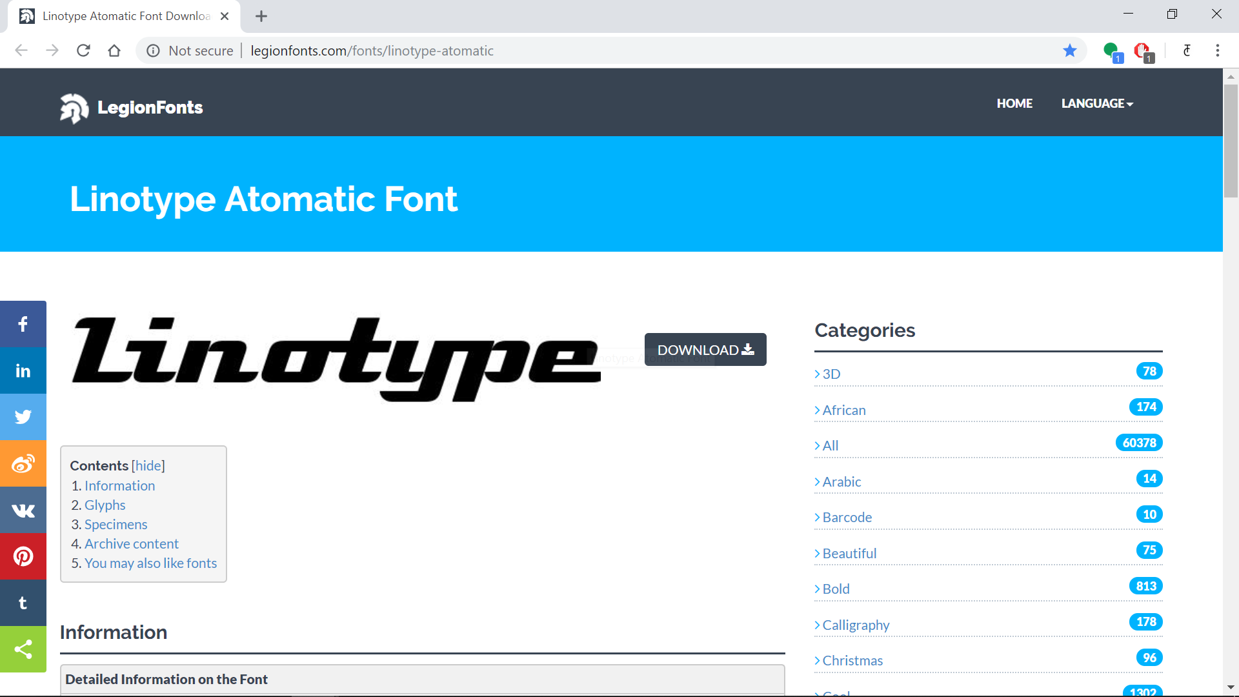Image resolution: width=1239 pixels, height=697 pixels.
Task: Click the vertical page scrollbar thumb
Action: pos(1231,140)
